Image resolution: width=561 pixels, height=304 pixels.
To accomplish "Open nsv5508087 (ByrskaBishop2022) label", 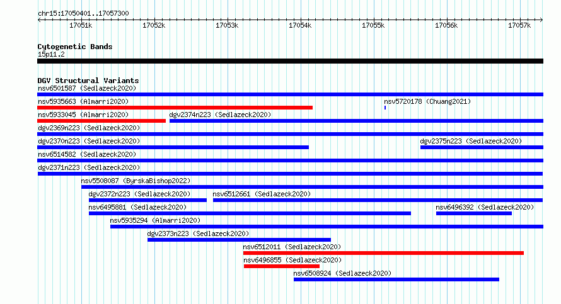I will click(136, 181).
